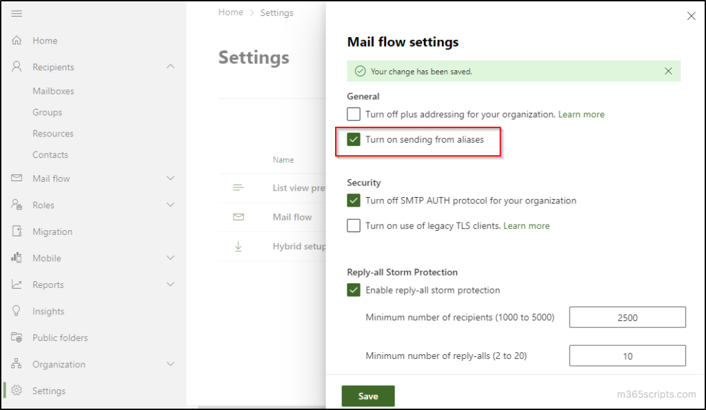
Task: Click the envelope icon in Mail flow settings row
Action: click(239, 217)
